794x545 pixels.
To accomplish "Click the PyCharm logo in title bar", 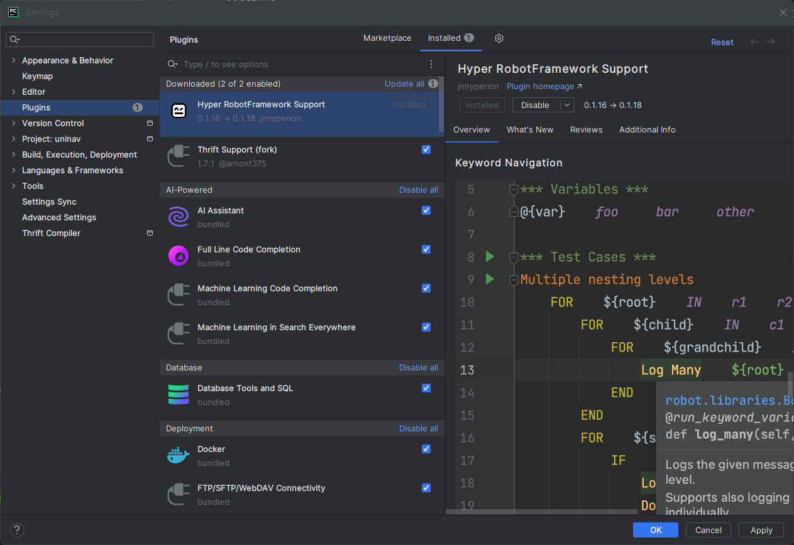I will click(13, 12).
